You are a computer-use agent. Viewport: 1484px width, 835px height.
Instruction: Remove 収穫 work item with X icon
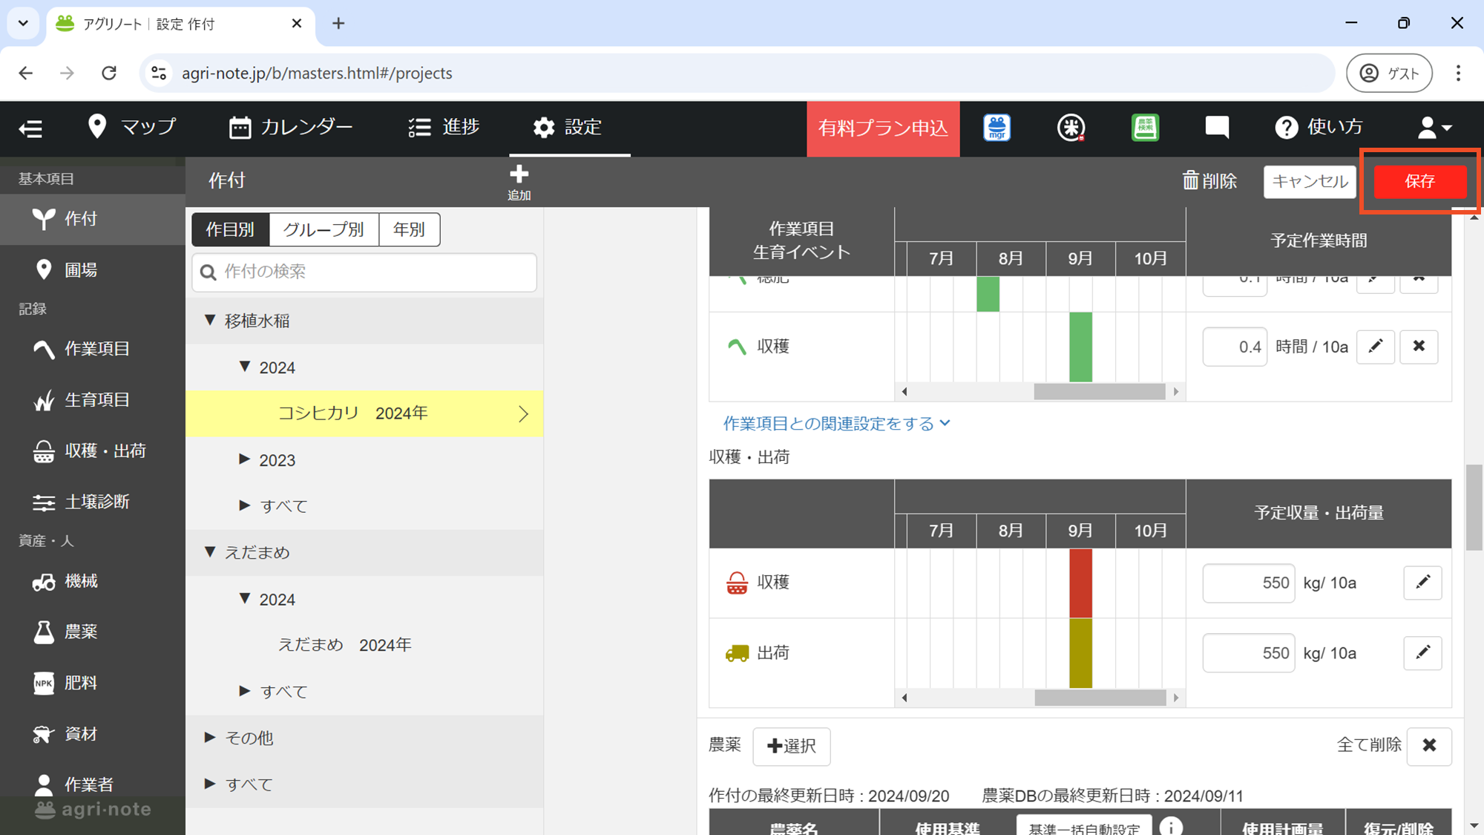[x=1419, y=347]
